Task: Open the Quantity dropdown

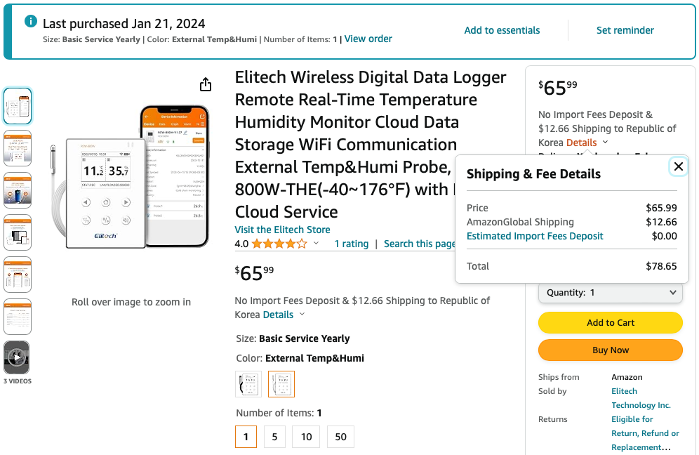Action: tap(610, 293)
